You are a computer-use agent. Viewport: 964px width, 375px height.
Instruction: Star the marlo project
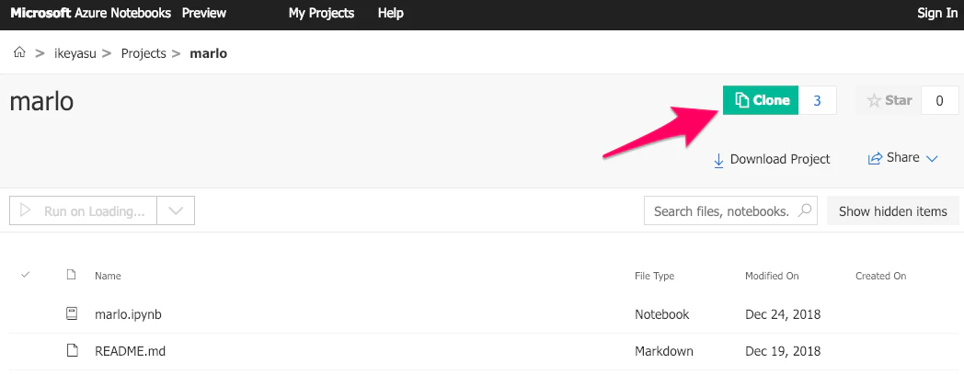click(889, 100)
